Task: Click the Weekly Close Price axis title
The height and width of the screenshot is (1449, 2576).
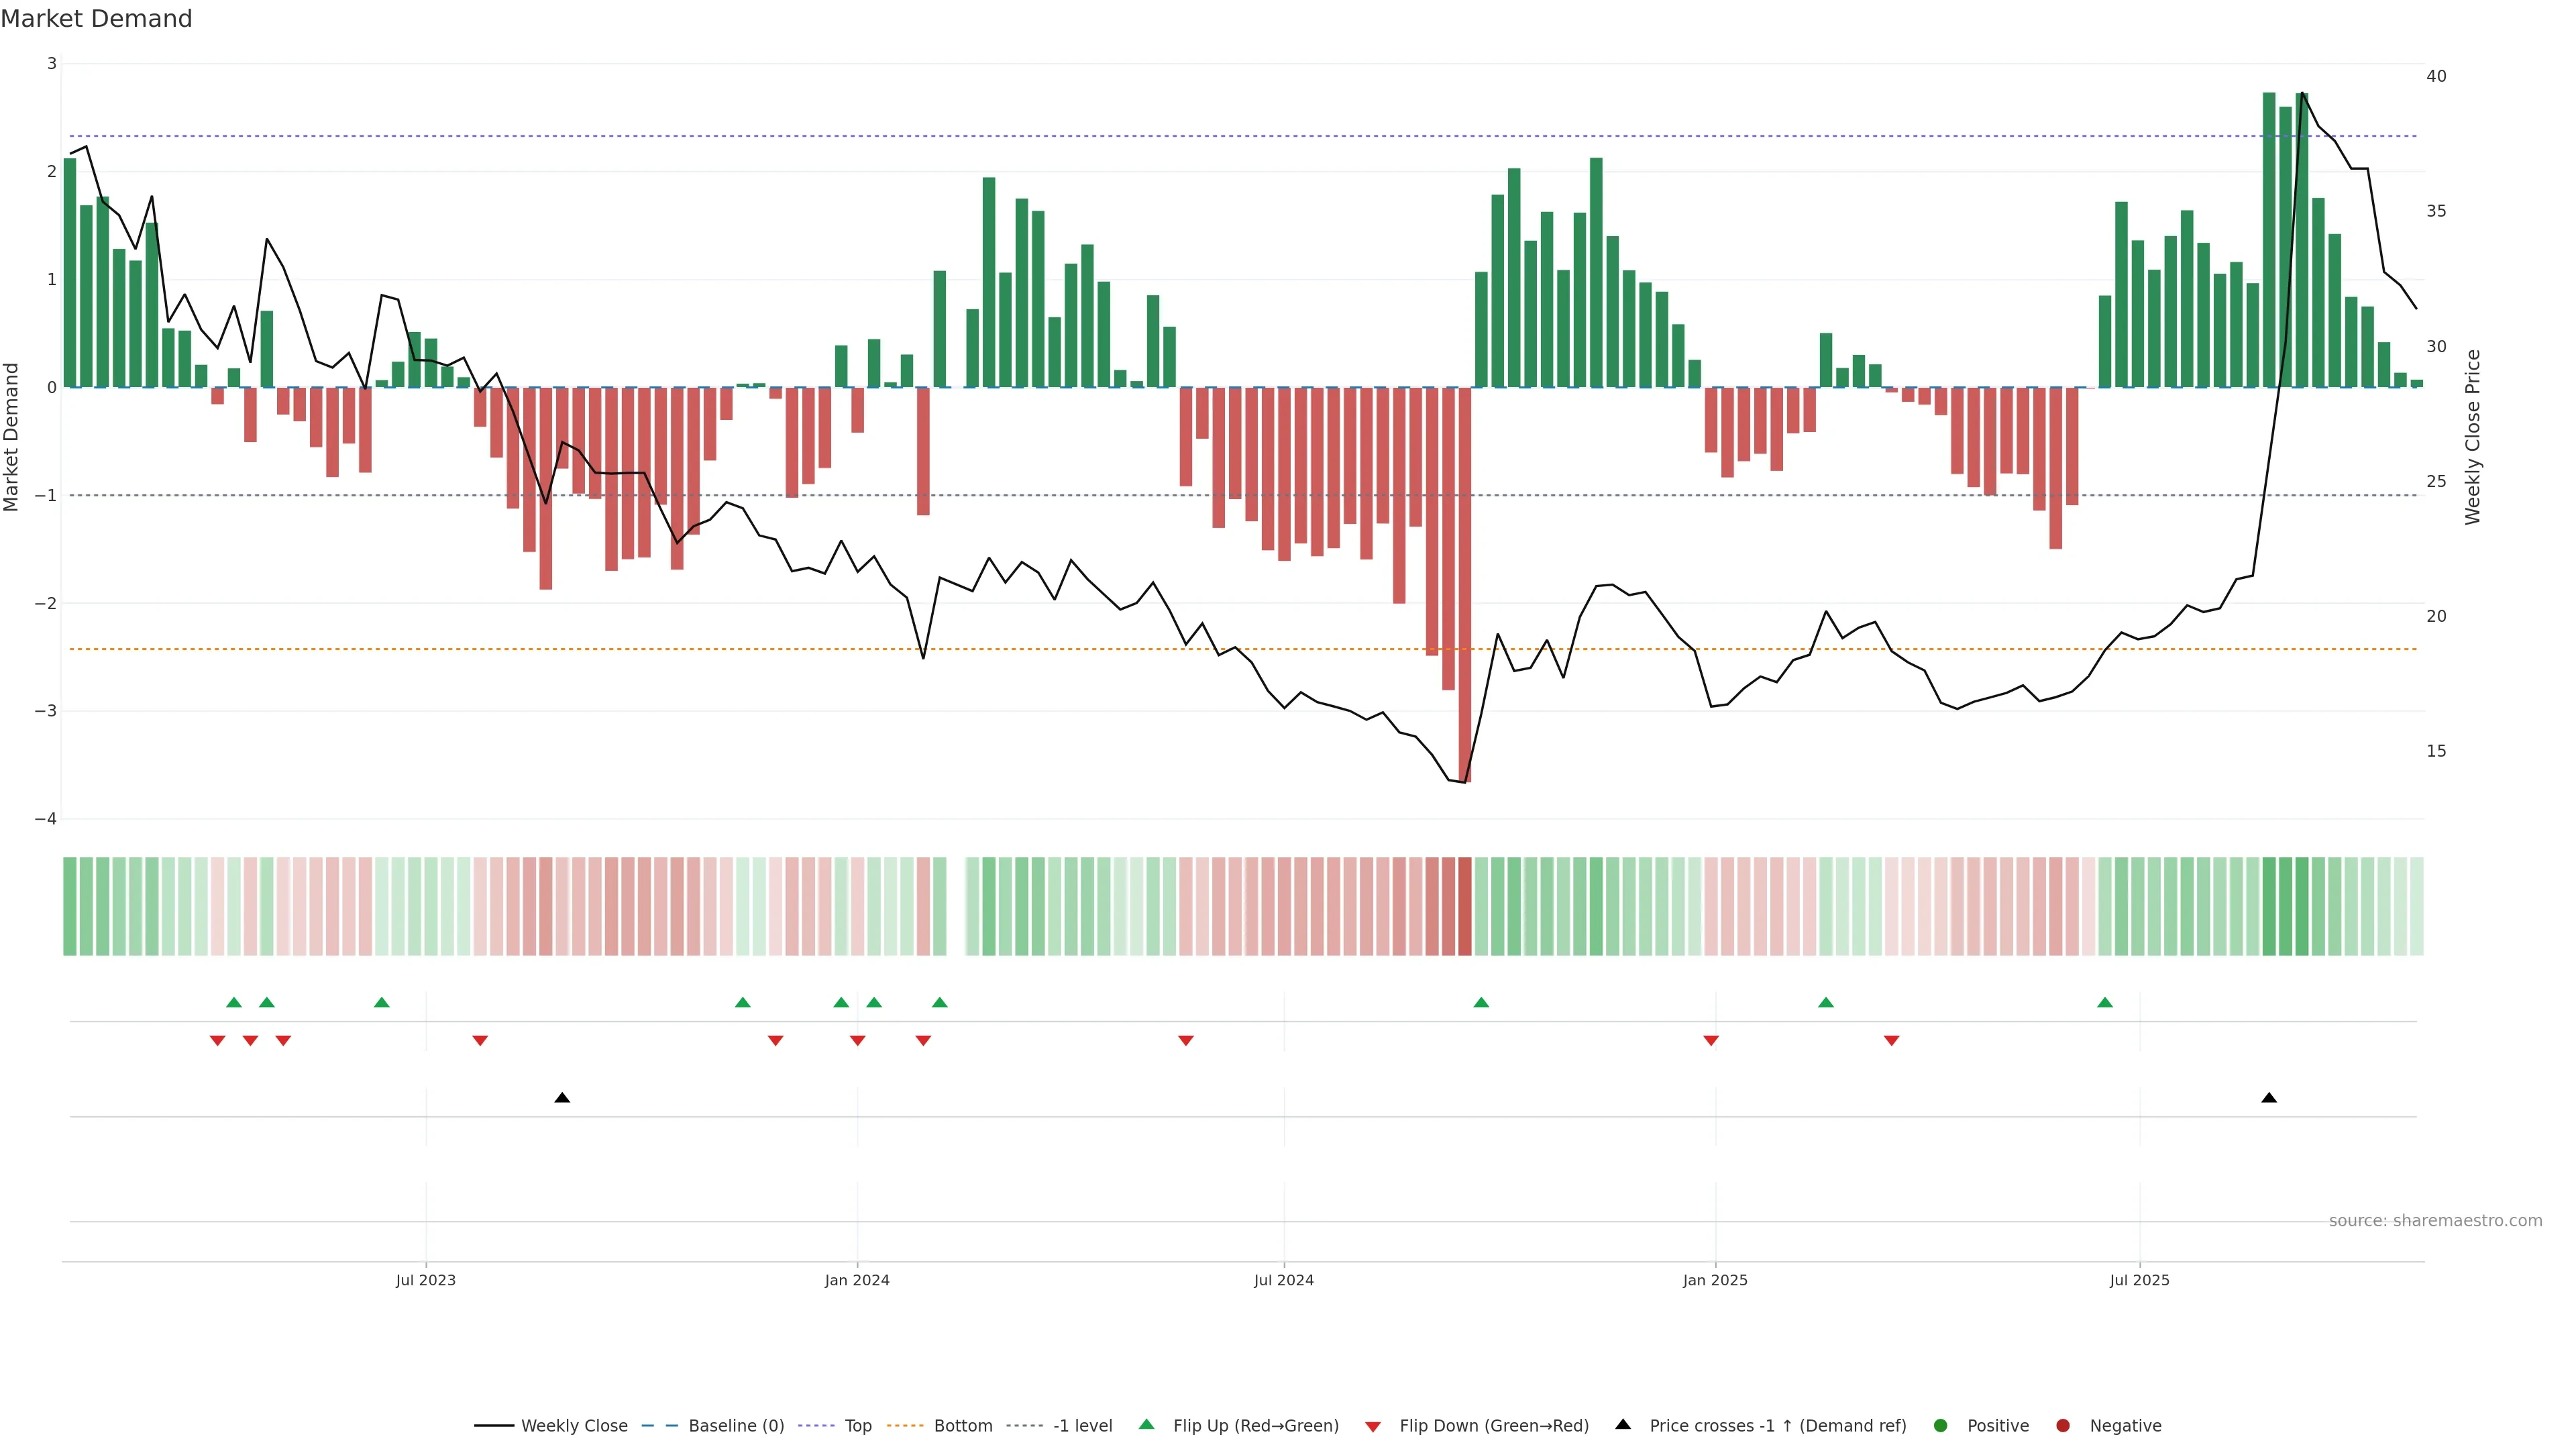Action: click(x=2473, y=437)
